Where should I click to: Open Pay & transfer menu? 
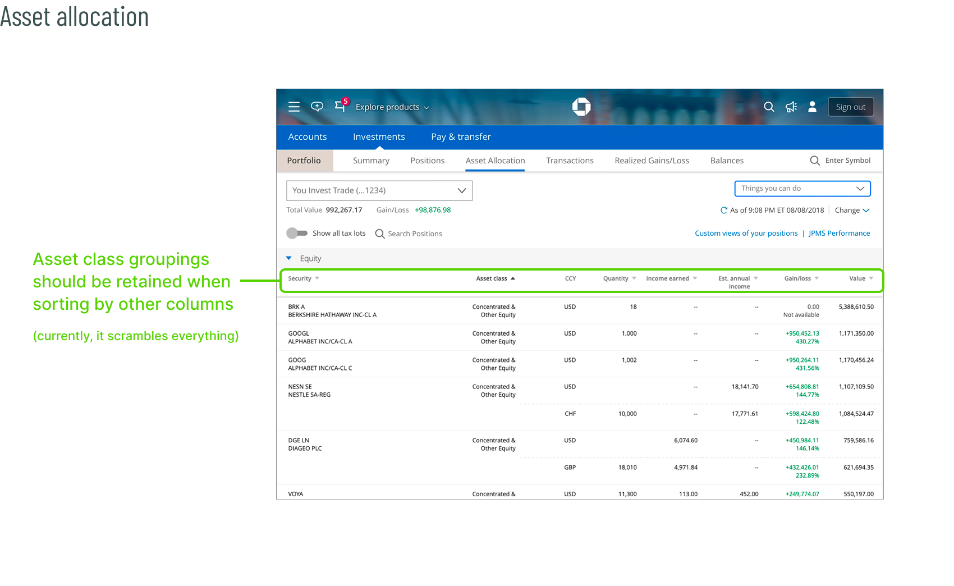461,137
